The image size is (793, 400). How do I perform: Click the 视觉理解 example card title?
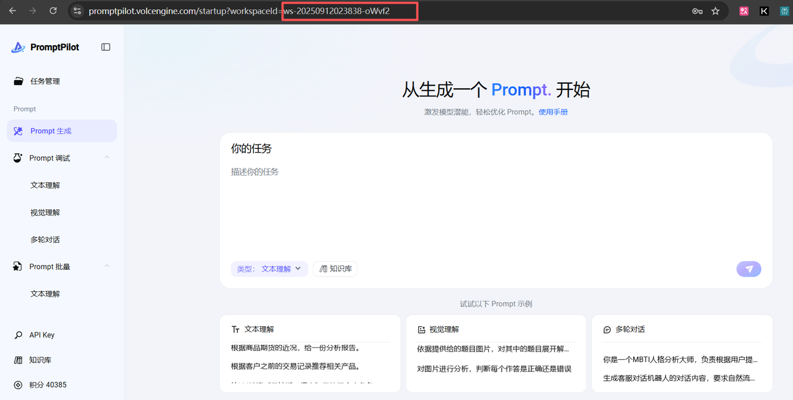pos(444,330)
